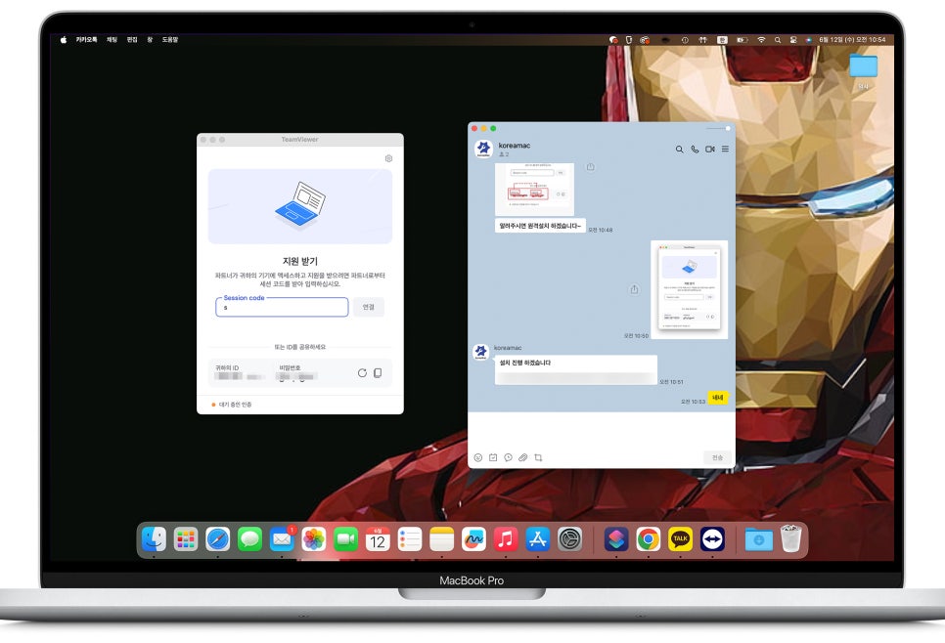The height and width of the screenshot is (643, 945).
Task: Open the chat hamburger menu
Action: click(x=725, y=150)
